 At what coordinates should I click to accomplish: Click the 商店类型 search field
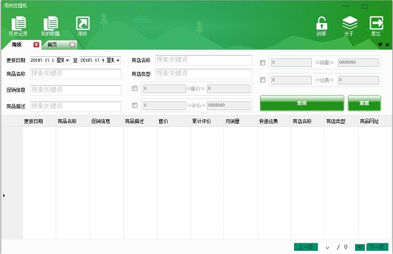pyautogui.click(x=203, y=74)
